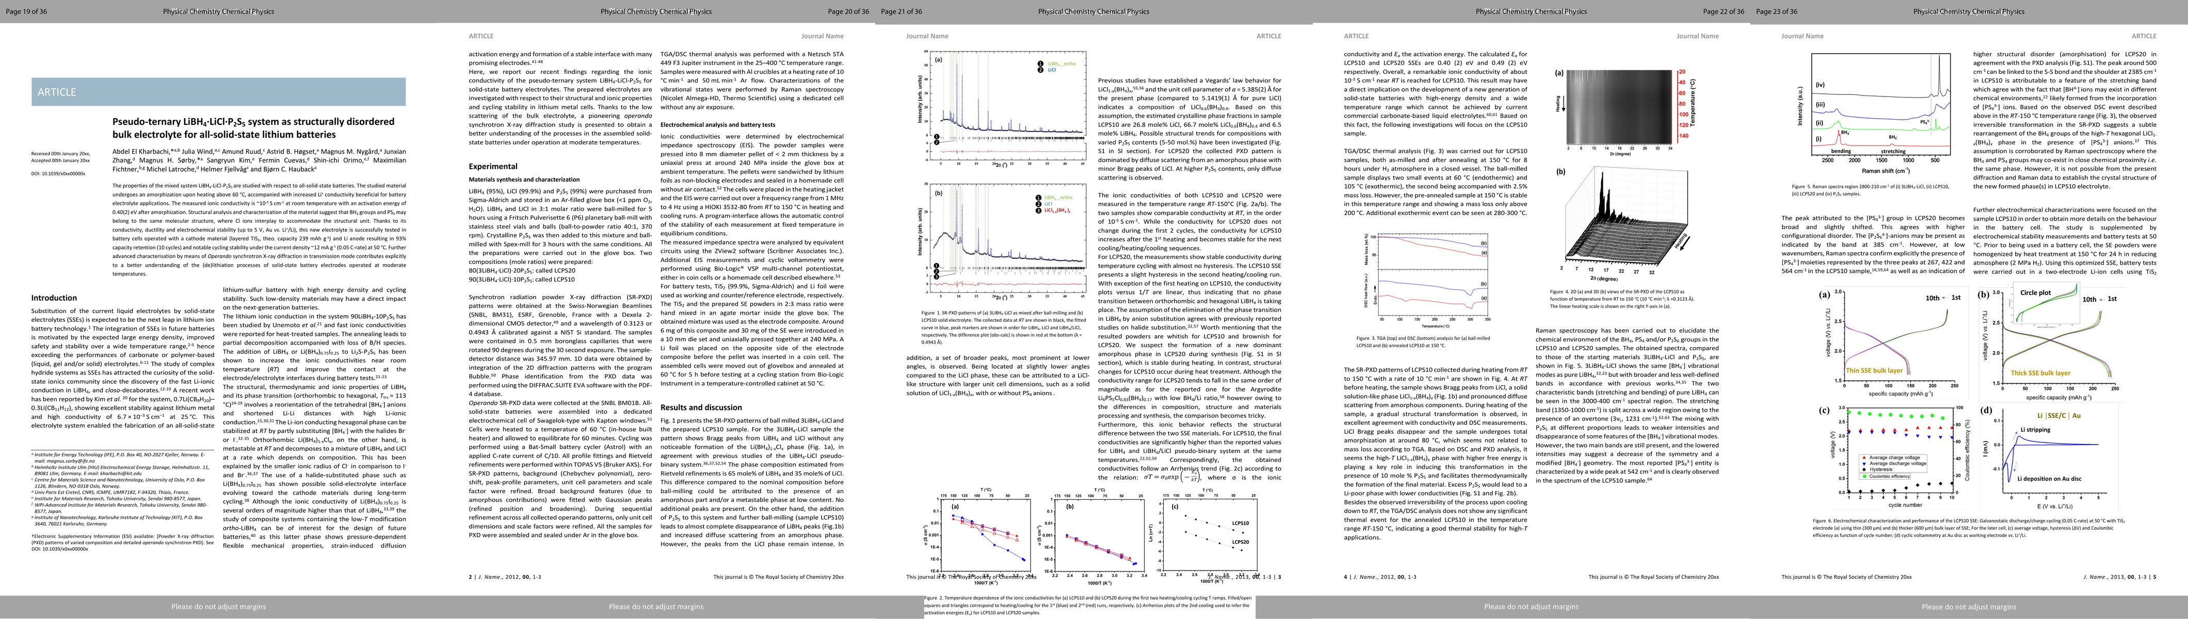Click the "Page 23 of 36" header label
The height and width of the screenshot is (619, 2188).
pyautogui.click(x=1776, y=12)
